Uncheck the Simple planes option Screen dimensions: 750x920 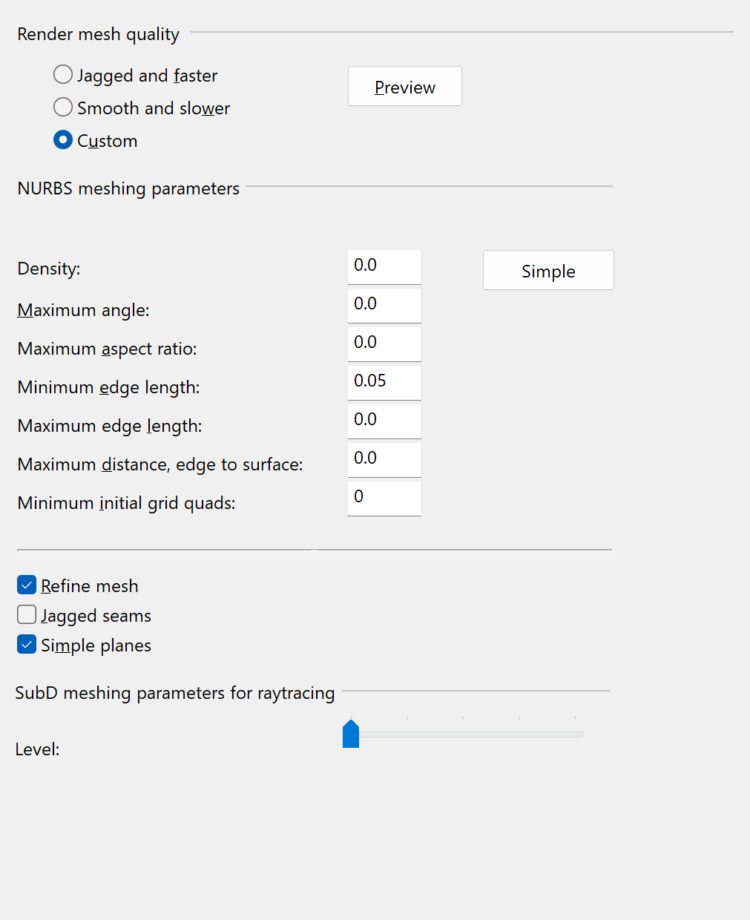27,645
